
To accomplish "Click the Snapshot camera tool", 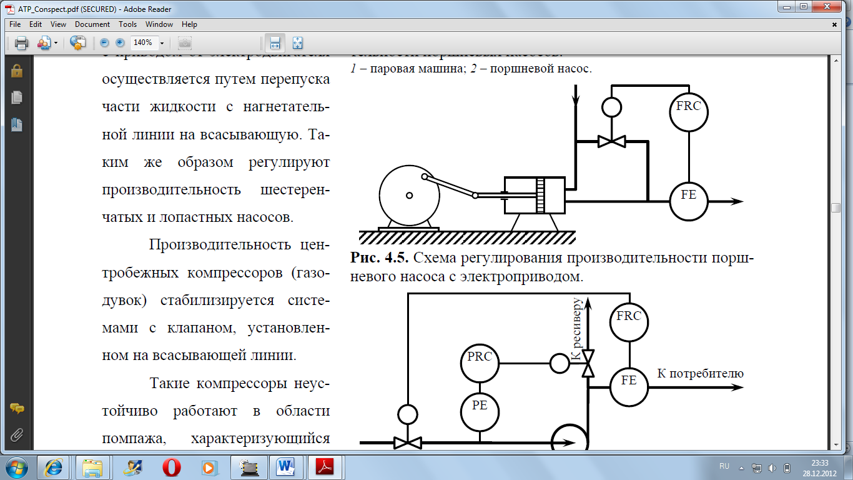I will tap(185, 43).
